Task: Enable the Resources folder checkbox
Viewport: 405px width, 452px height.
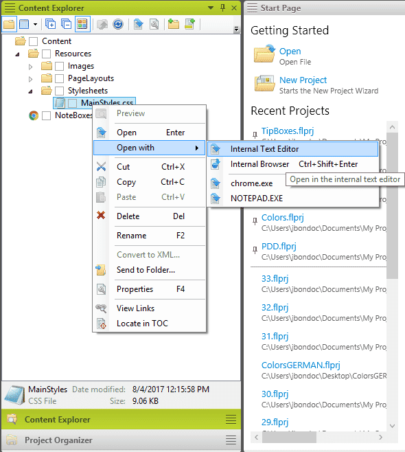Action: click(47, 54)
